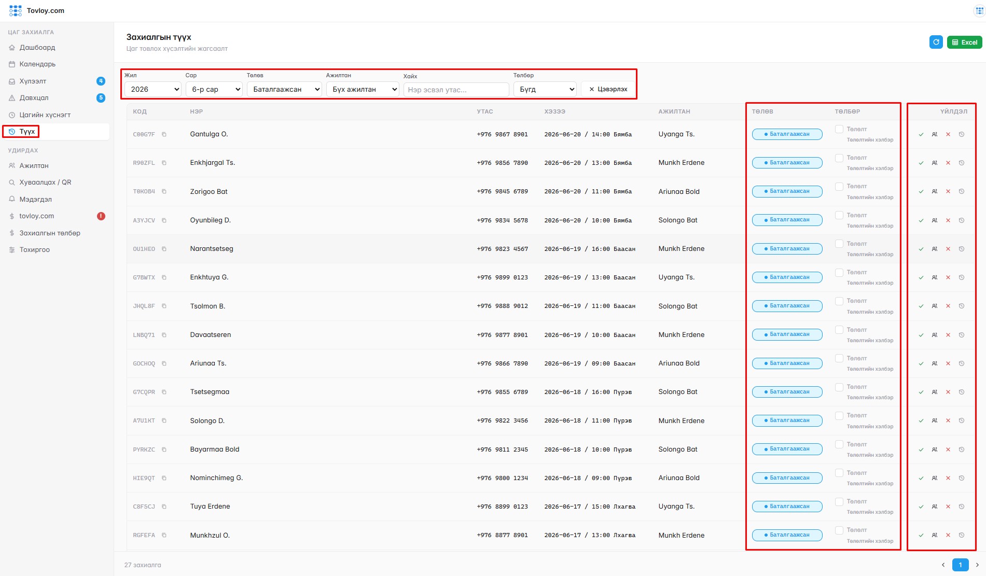This screenshot has width=986, height=576.
Task: Click the red X cancel icon in Solongo D. row
Action: tap(948, 420)
